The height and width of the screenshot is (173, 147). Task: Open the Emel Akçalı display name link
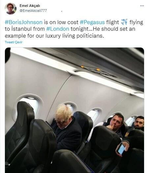[x=30, y=6]
